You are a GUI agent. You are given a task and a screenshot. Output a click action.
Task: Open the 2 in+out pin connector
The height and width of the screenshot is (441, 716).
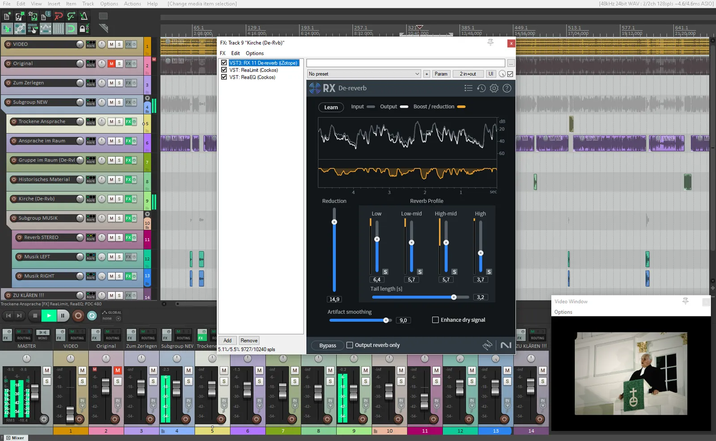tap(468, 74)
